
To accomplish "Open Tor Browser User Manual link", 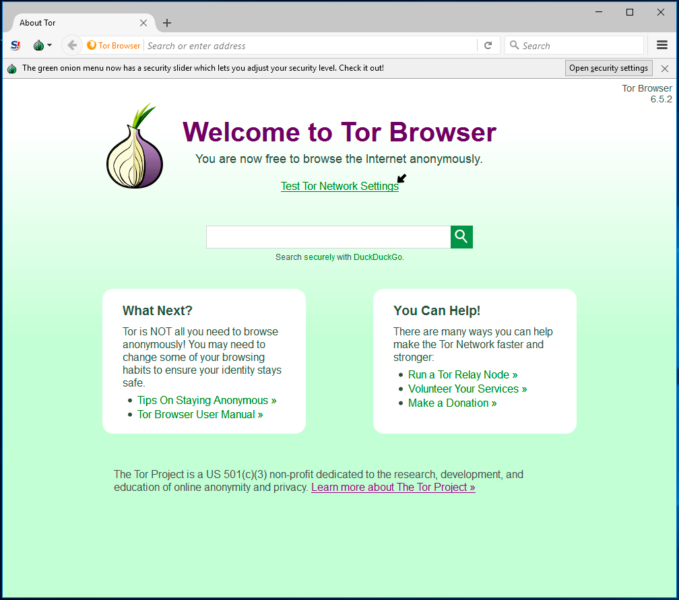I will (200, 415).
